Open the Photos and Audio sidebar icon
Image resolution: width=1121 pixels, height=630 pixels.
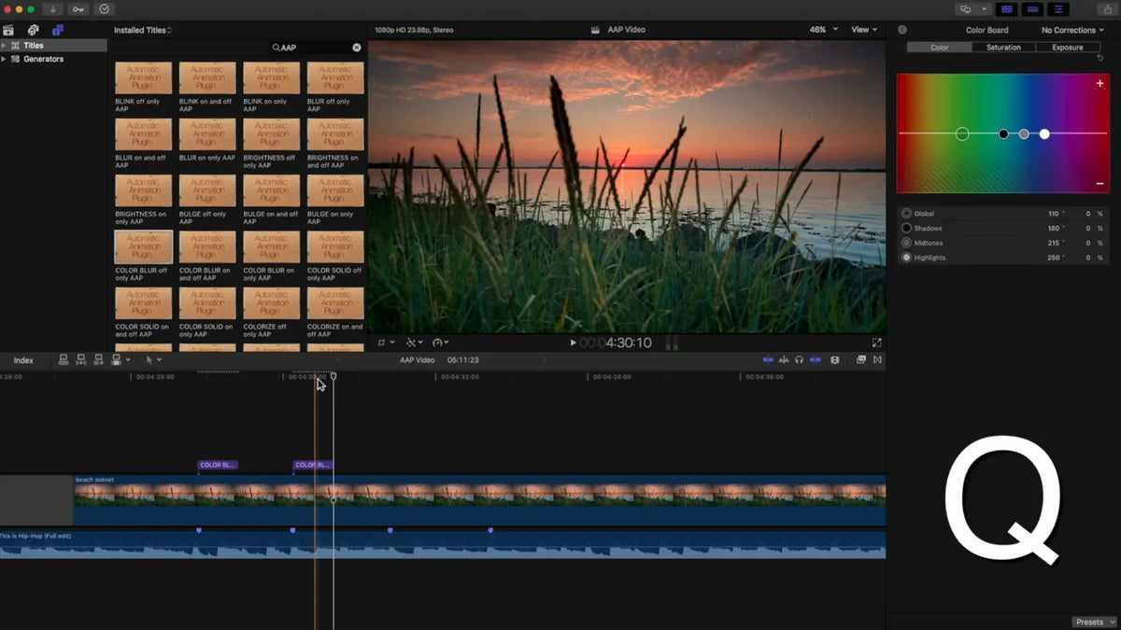(34, 30)
